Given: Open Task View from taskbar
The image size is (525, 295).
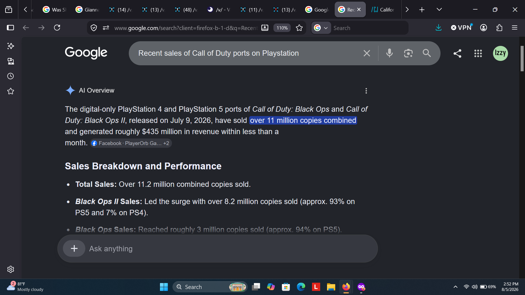Looking at the screenshot, I should tap(256, 287).
